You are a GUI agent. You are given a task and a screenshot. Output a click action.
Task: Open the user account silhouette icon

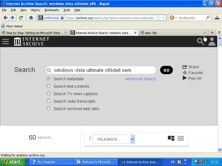pyautogui.click(x=212, y=41)
